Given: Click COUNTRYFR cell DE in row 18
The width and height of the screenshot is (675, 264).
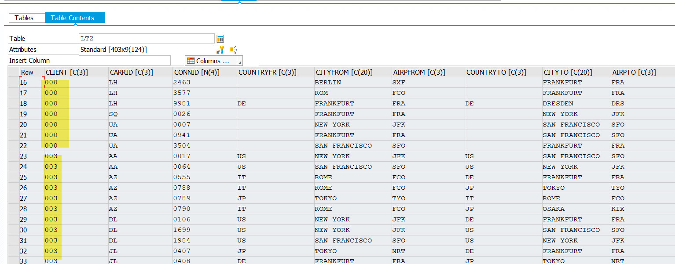Looking at the screenshot, I should click(275, 103).
